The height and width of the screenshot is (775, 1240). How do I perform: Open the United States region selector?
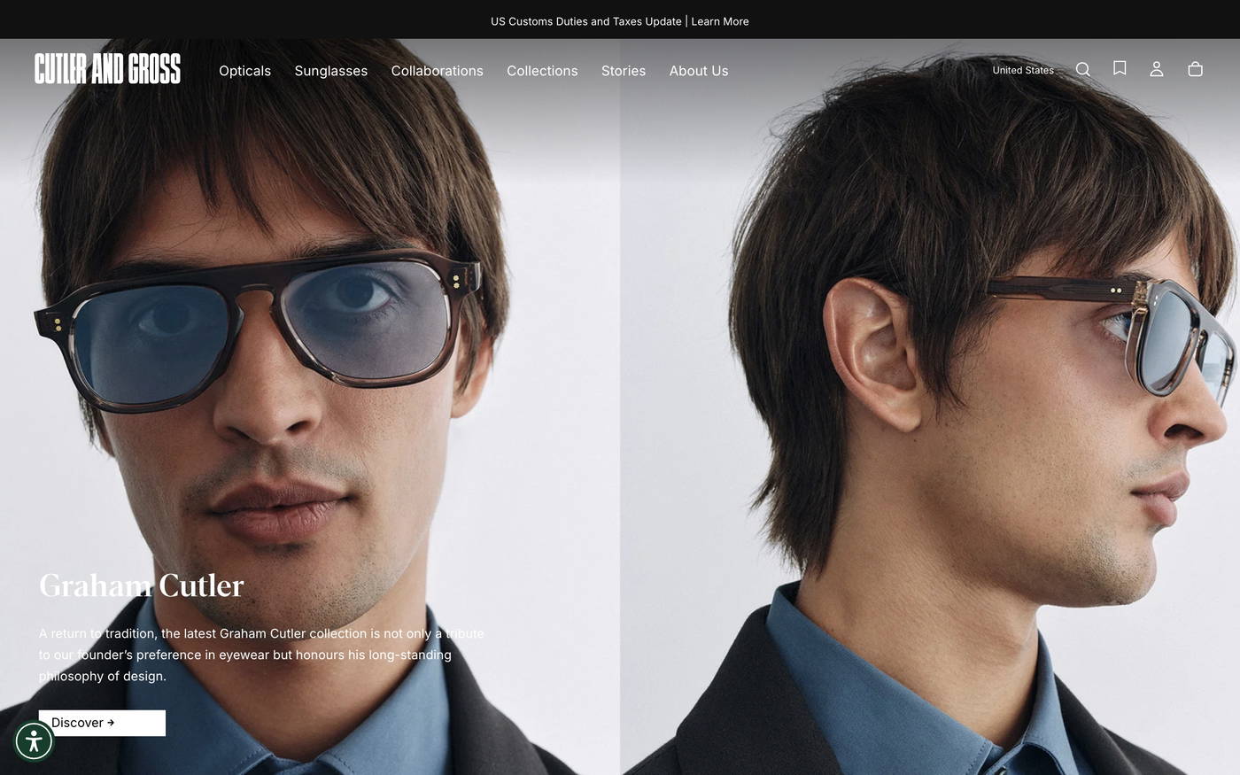[x=1022, y=70]
